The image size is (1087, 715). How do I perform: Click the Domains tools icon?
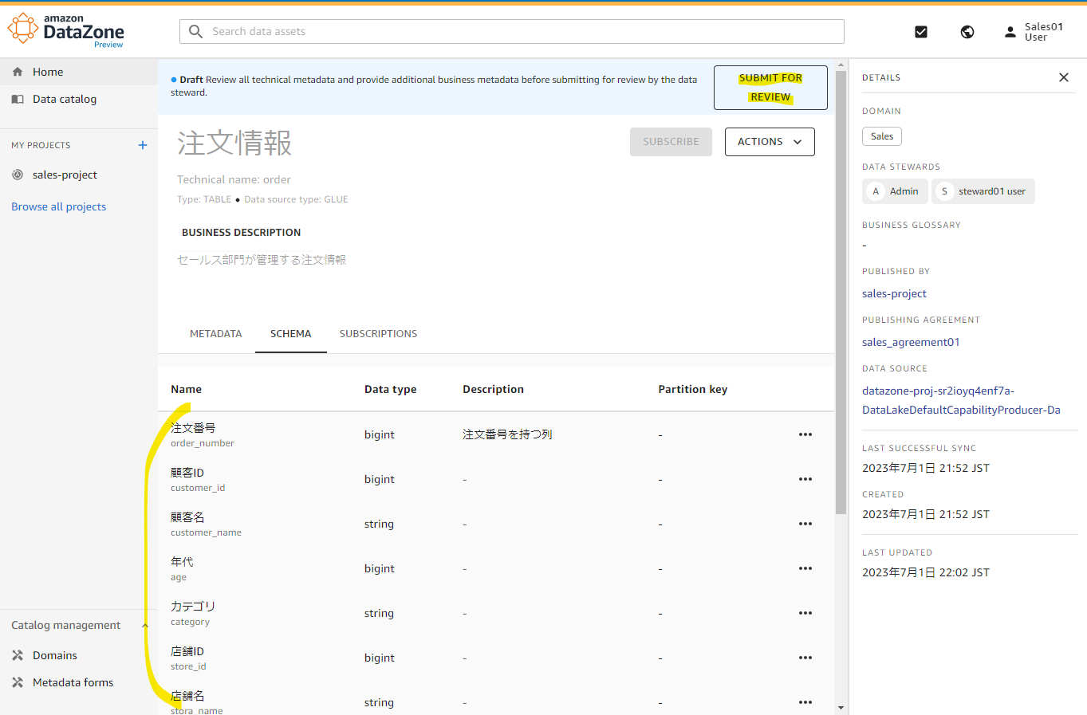click(x=18, y=655)
